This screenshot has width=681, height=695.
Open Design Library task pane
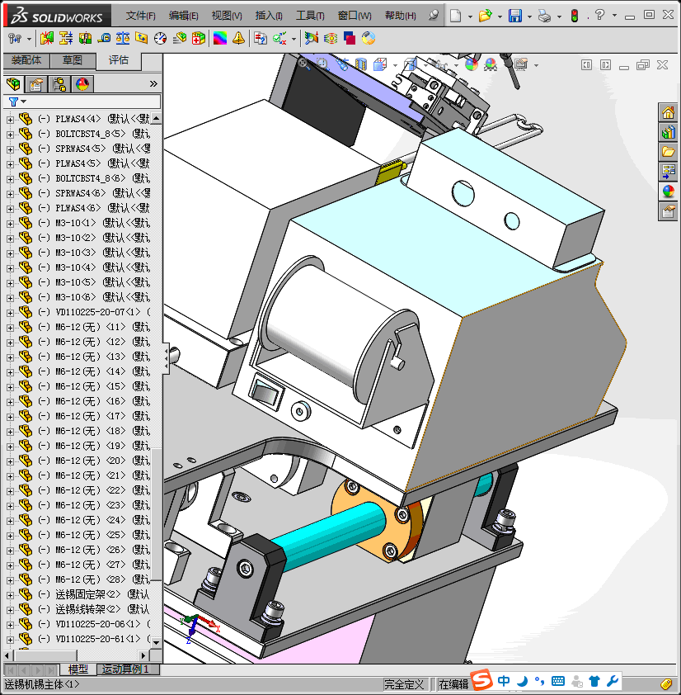tap(668, 132)
